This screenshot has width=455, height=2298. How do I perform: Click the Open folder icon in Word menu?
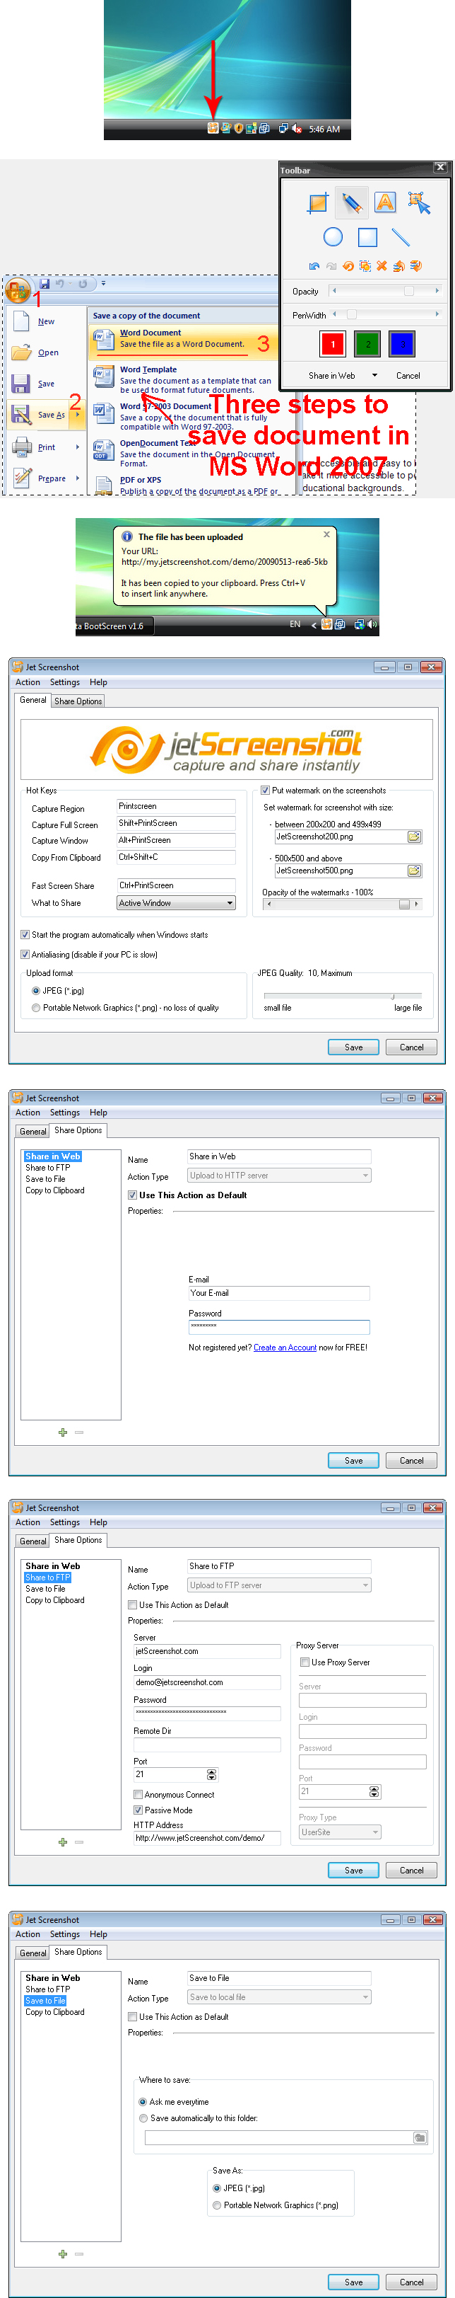(23, 352)
